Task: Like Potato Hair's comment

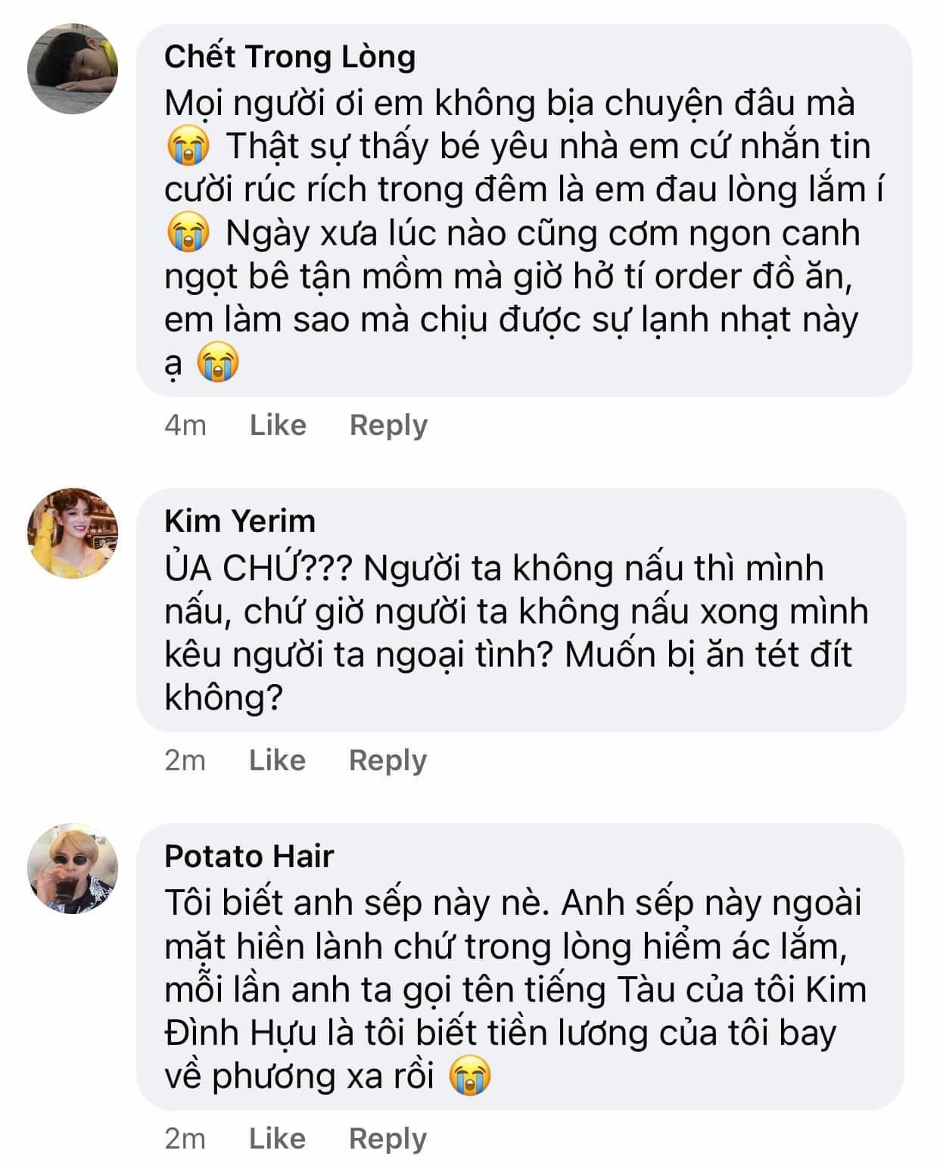Action: [277, 1139]
